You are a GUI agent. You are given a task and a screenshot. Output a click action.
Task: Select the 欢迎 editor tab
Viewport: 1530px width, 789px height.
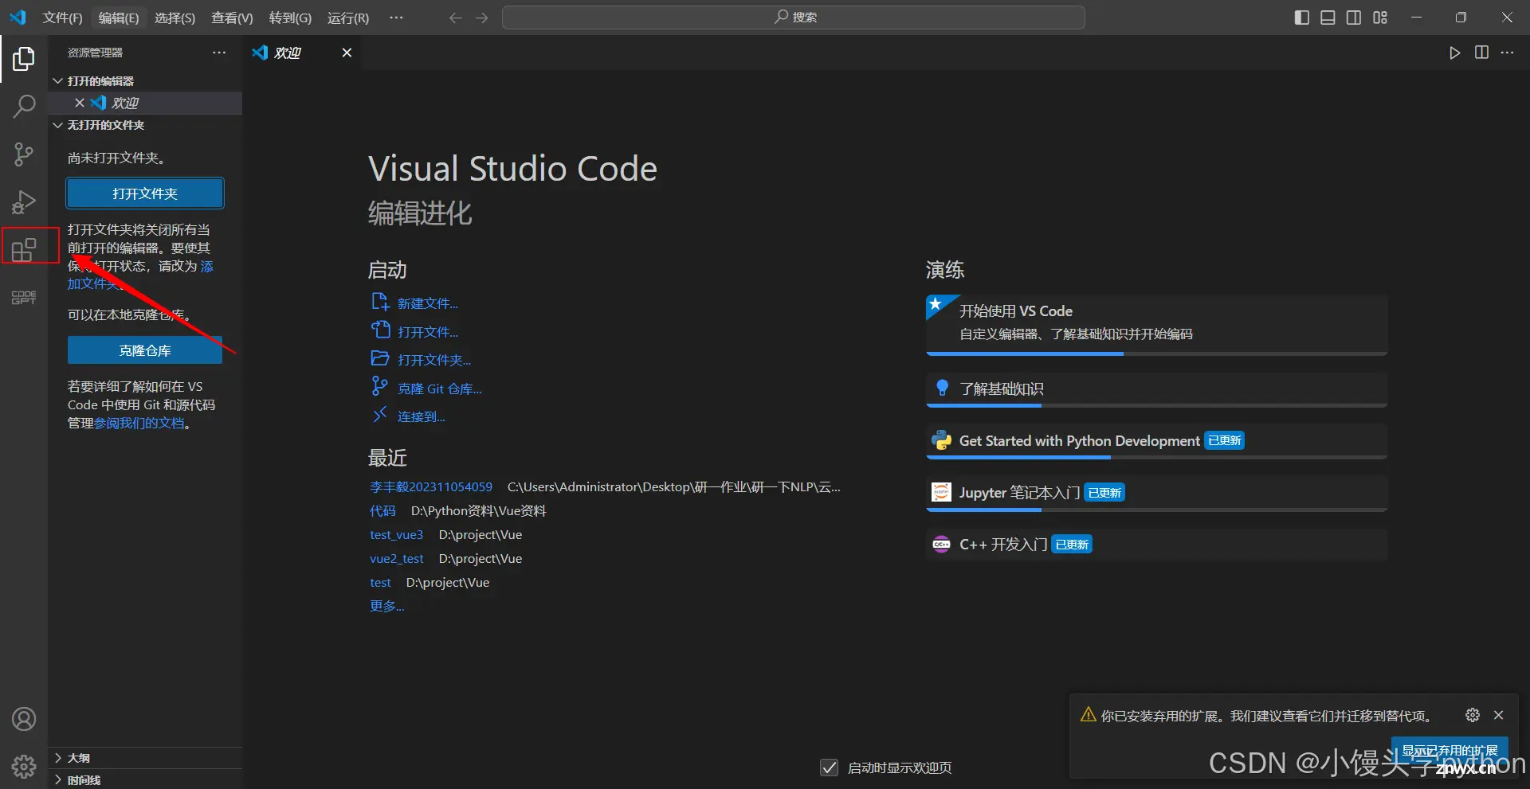pos(303,53)
